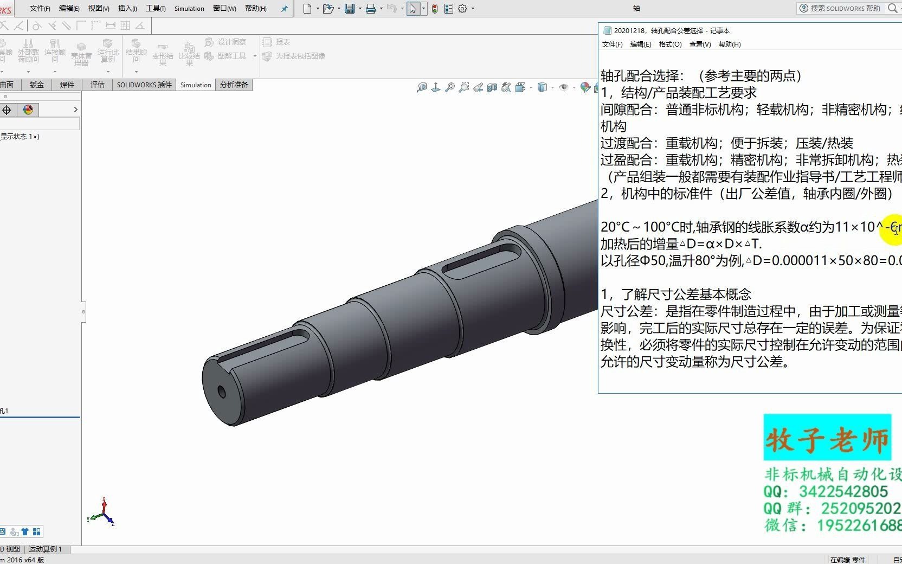Toggle the Hide/Show Items eye icon
902x564 pixels.
pyautogui.click(x=564, y=87)
